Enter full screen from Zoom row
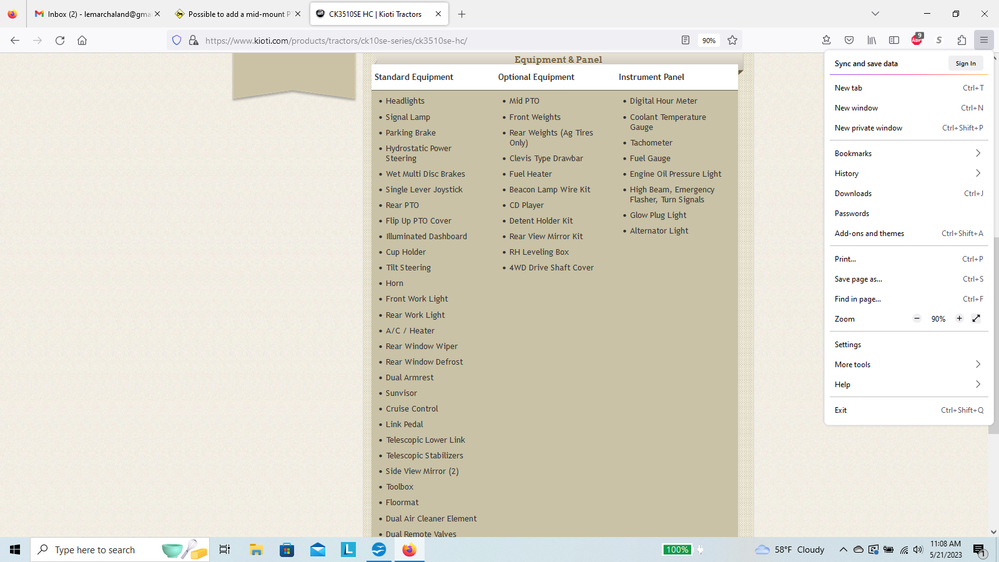This screenshot has width=999, height=562. pyautogui.click(x=977, y=318)
